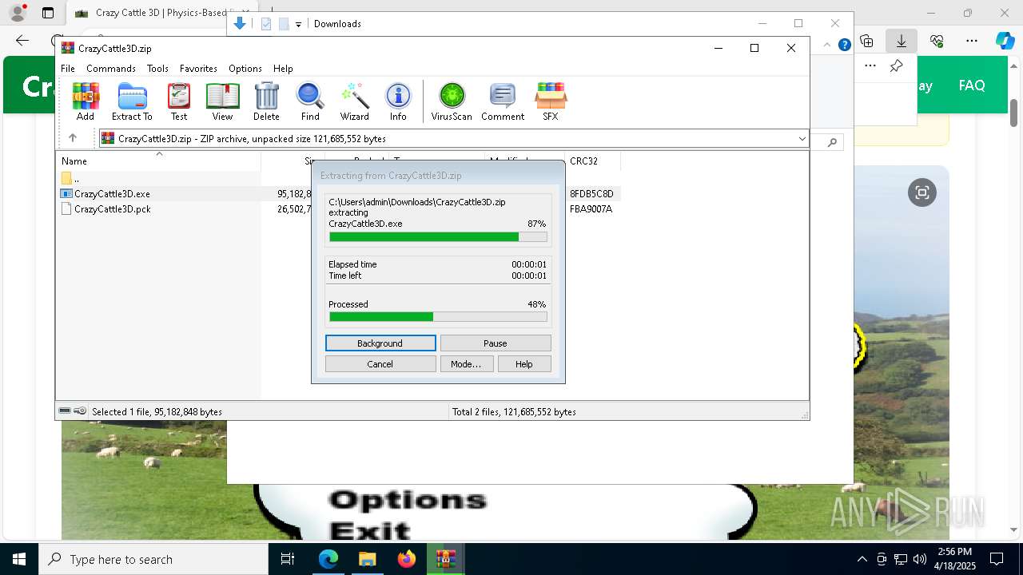Viewport: 1023px width, 575px height.
Task: Open the browser ellipsis settings menu
Action: [972, 41]
